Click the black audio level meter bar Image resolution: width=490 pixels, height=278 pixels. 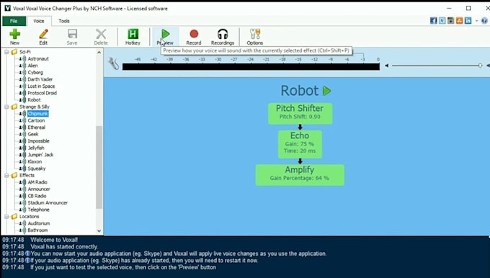(251, 66)
